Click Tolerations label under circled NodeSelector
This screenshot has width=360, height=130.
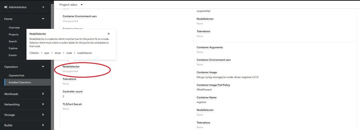tap(69, 79)
